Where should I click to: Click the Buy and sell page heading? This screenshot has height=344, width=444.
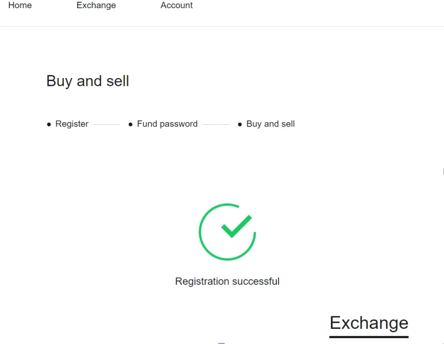pyautogui.click(x=88, y=81)
